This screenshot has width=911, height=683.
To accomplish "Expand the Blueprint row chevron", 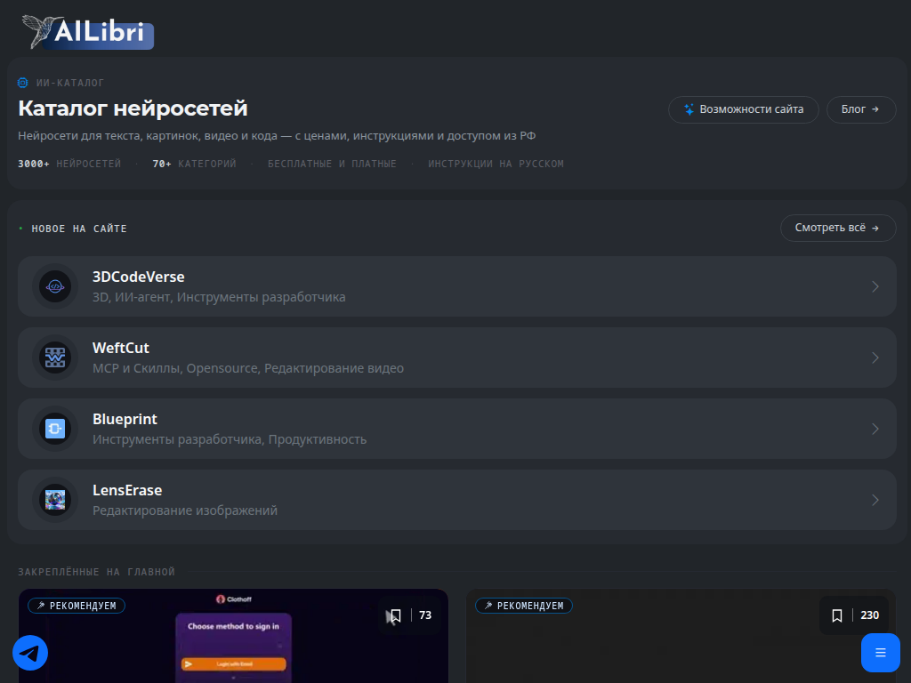I will pyautogui.click(x=875, y=429).
